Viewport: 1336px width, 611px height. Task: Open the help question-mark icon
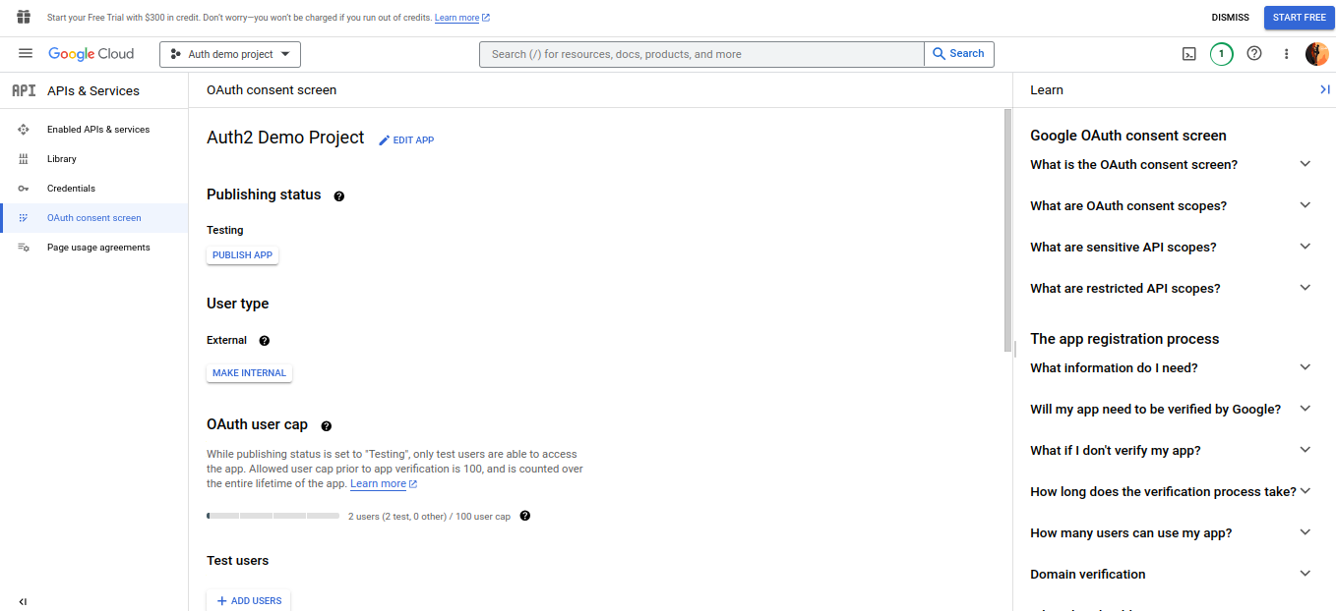point(1253,54)
